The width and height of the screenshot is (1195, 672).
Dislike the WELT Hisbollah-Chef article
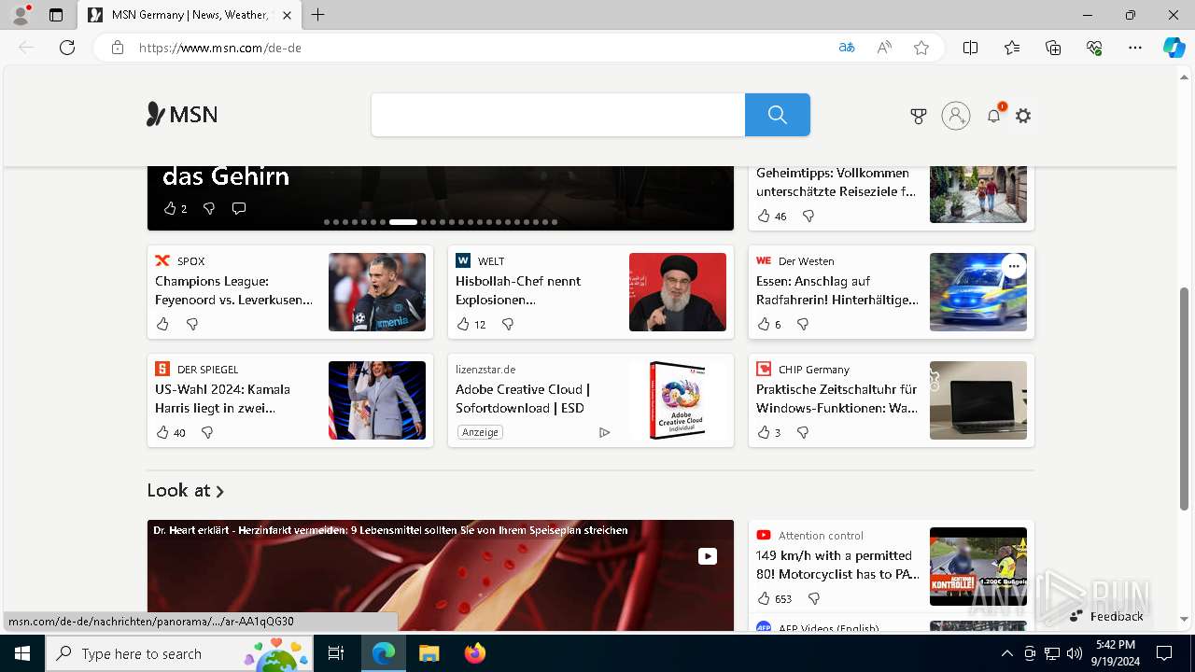pos(508,324)
